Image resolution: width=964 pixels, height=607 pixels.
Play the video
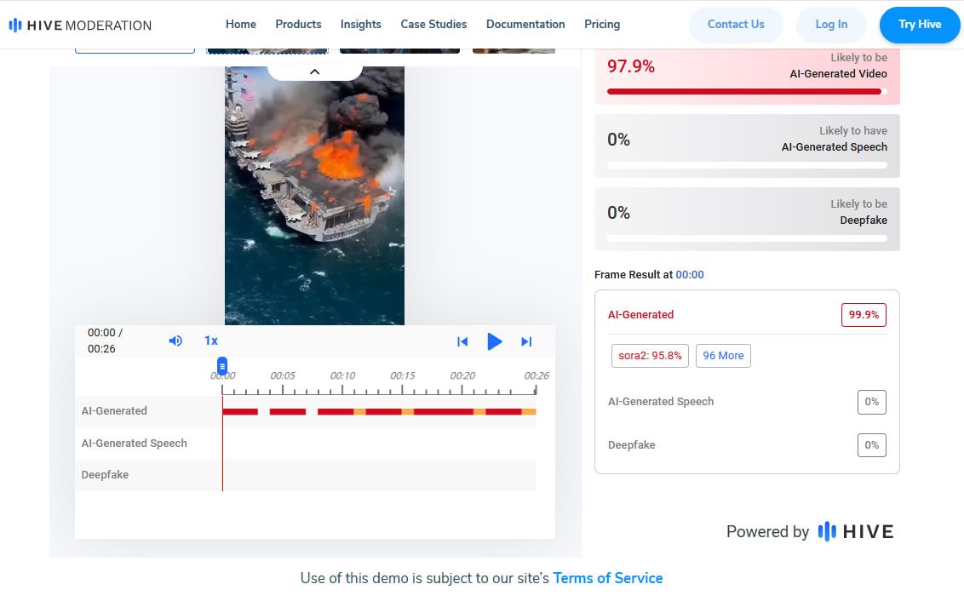[494, 341]
